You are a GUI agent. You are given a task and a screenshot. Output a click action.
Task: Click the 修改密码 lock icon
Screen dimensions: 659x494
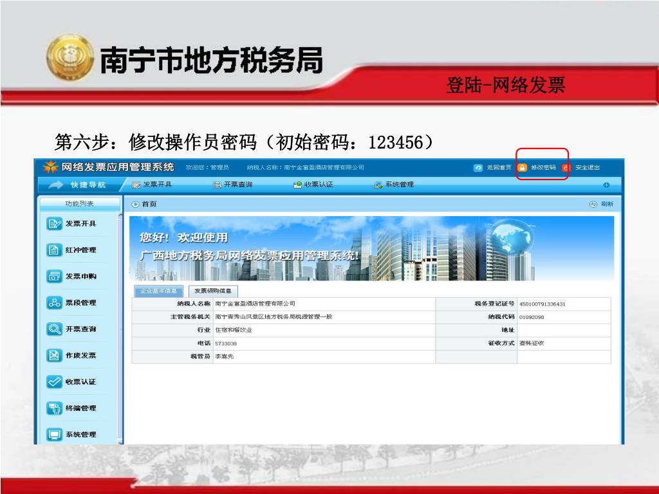522,168
